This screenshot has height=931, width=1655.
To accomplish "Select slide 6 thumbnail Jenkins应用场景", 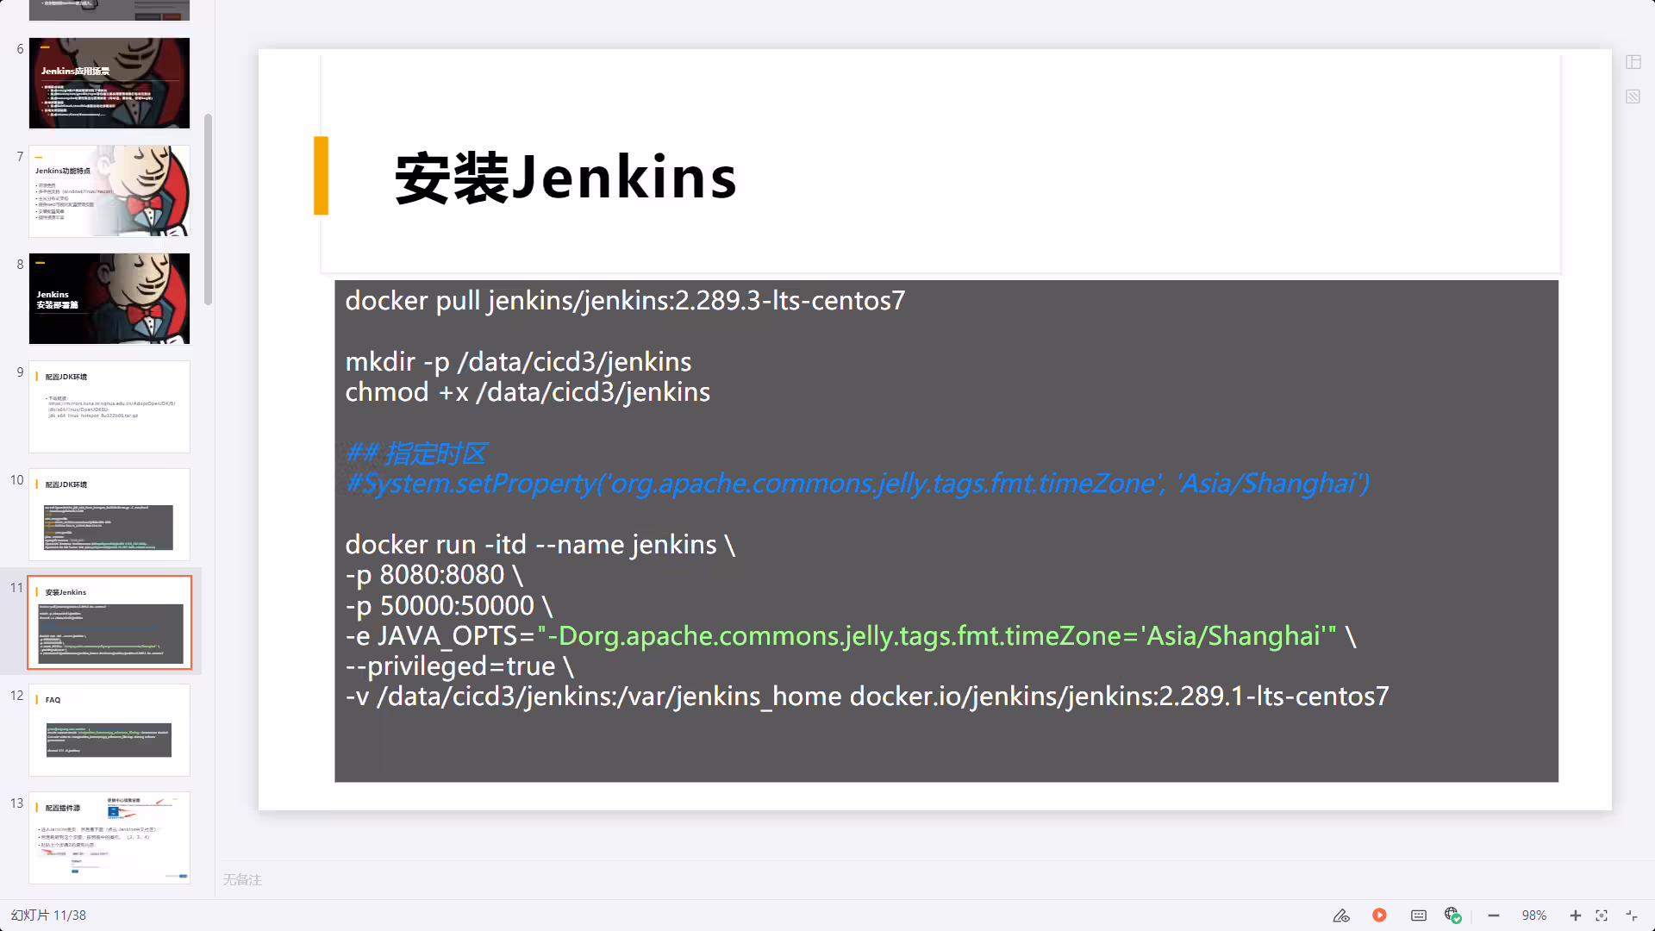I will pyautogui.click(x=109, y=83).
